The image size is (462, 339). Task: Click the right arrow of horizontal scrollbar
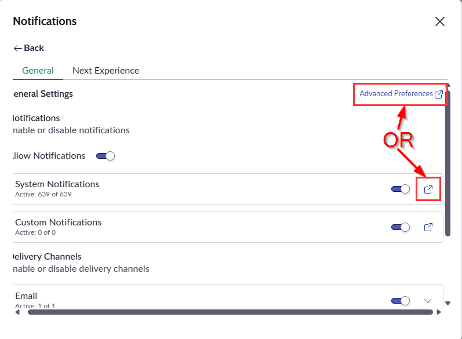pyautogui.click(x=438, y=312)
